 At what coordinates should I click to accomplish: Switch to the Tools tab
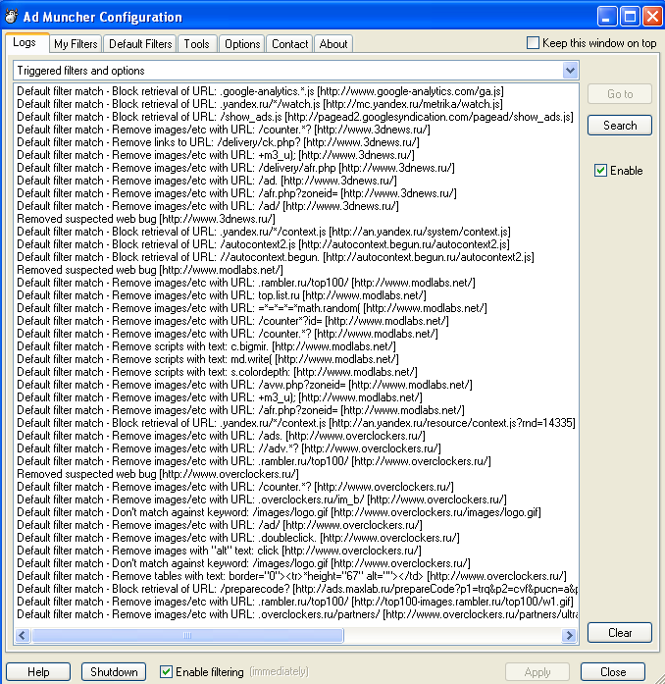[x=197, y=44]
